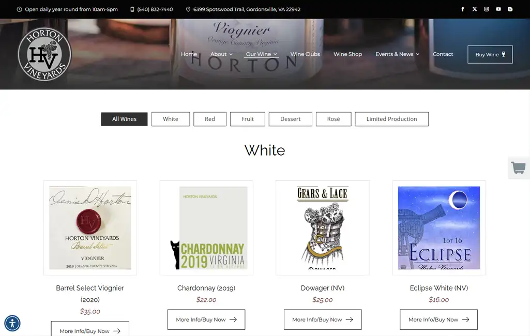Open the Gears & Lace Dowager image

click(323, 228)
